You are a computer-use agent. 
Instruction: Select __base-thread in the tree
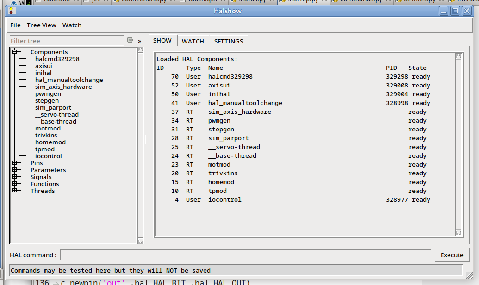(x=56, y=122)
